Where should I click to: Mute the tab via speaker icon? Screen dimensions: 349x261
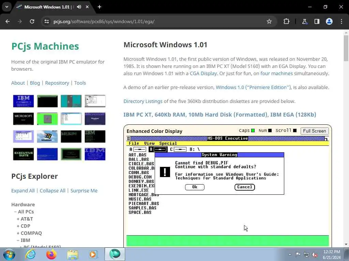point(79,7)
